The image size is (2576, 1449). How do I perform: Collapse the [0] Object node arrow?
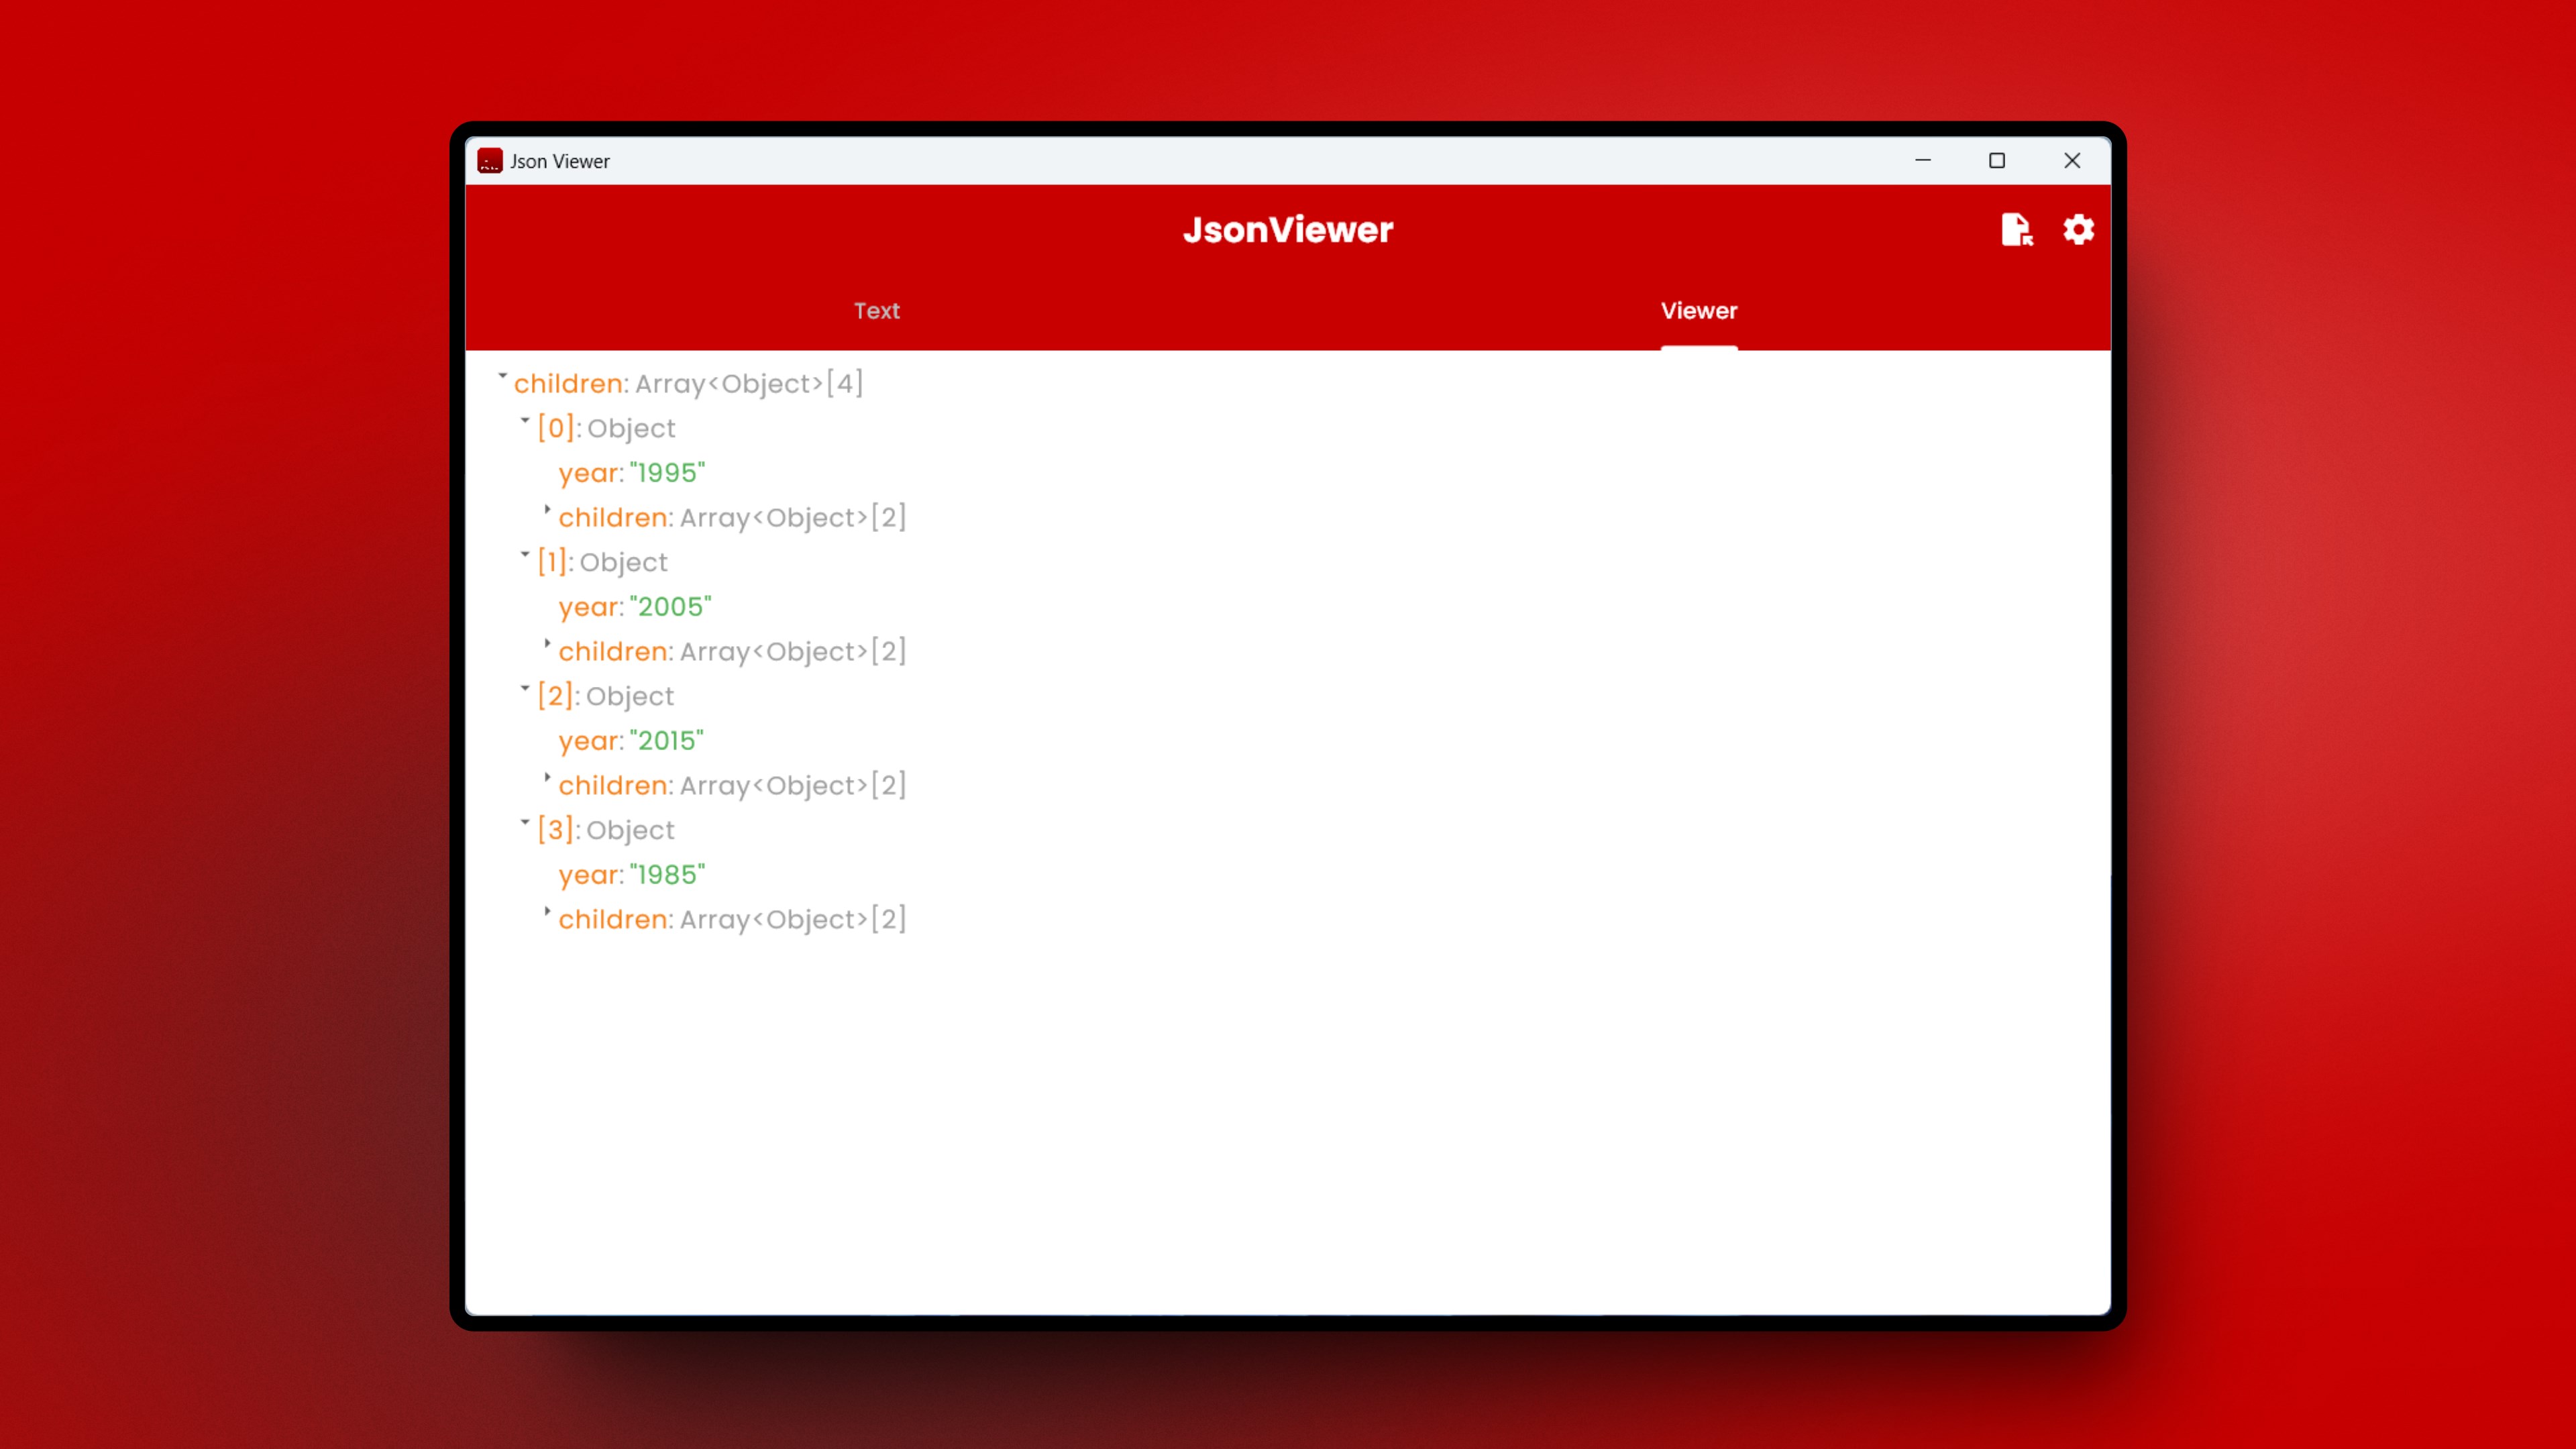click(525, 421)
